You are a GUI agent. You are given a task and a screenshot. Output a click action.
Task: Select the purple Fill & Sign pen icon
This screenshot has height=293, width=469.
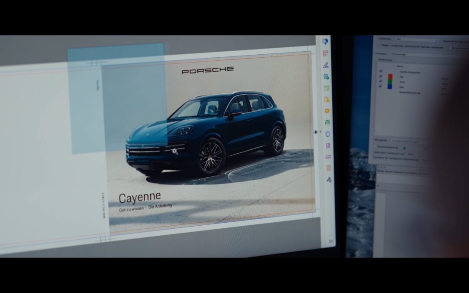(x=326, y=65)
